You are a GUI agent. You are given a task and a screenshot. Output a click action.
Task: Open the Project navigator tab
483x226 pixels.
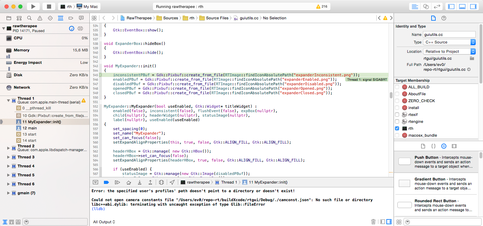9,18
